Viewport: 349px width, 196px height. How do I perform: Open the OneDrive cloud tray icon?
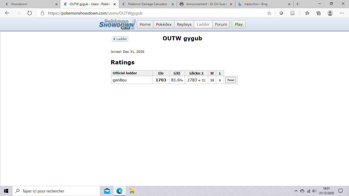click(x=302, y=191)
